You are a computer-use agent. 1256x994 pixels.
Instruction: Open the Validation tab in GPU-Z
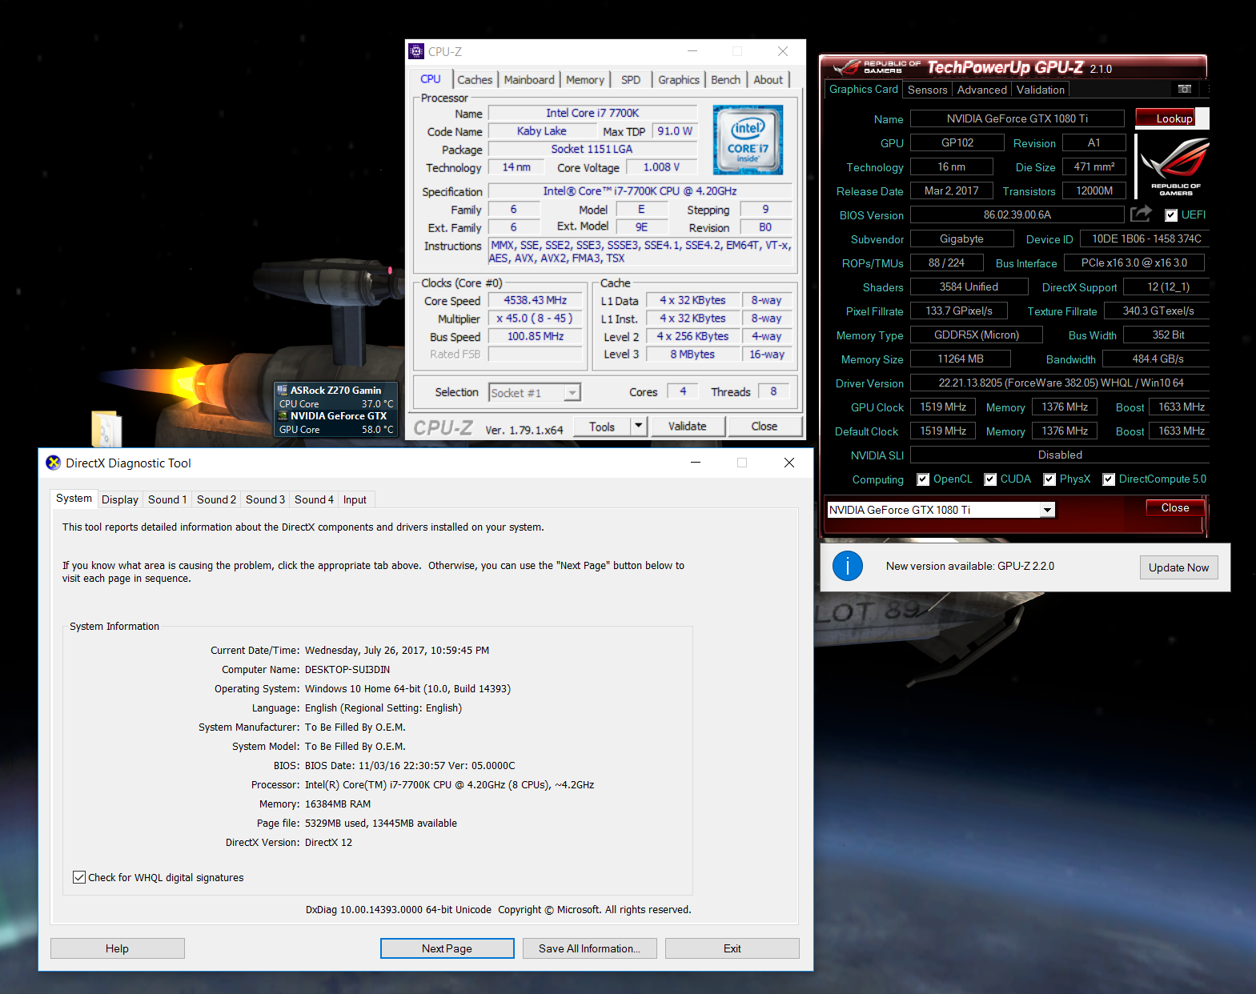(1041, 90)
